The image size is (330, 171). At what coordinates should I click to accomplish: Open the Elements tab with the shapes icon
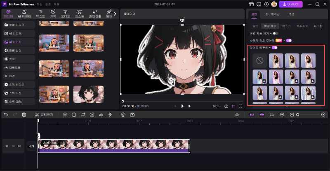click(x=80, y=14)
